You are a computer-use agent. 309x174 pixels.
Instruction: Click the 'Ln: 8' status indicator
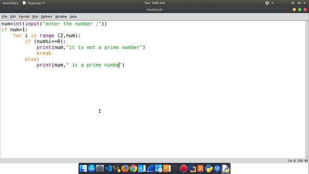(x=292, y=161)
